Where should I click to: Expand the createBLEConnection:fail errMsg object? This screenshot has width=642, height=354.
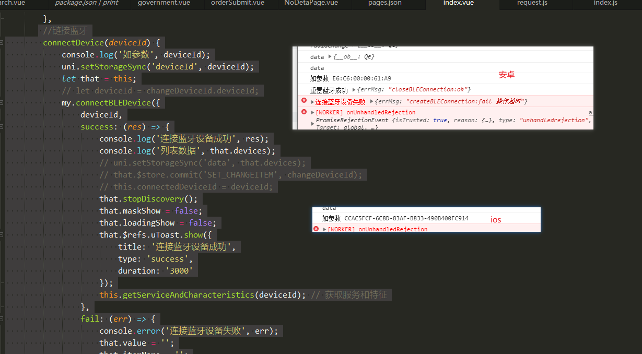coord(372,101)
